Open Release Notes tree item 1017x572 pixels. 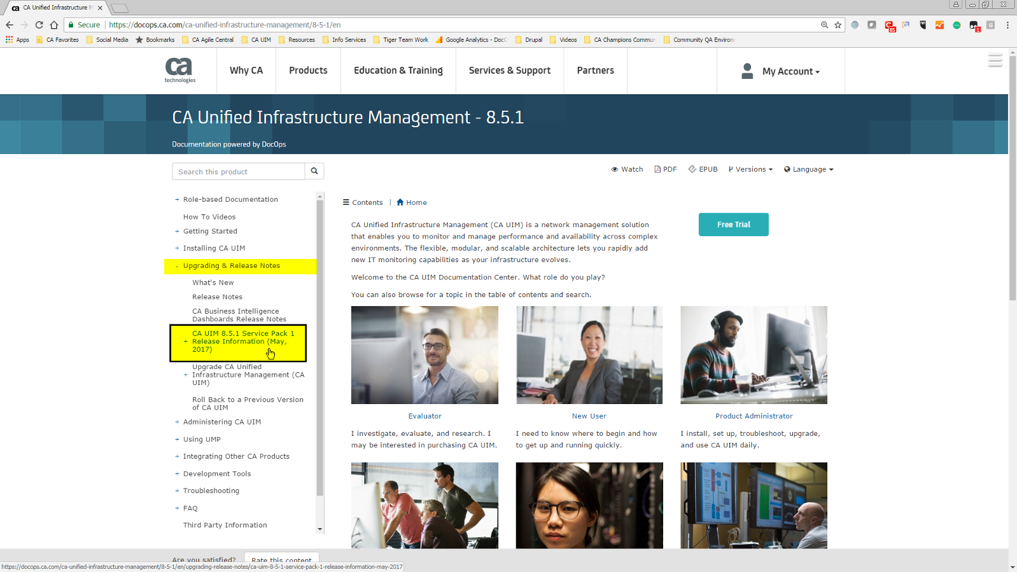(218, 297)
